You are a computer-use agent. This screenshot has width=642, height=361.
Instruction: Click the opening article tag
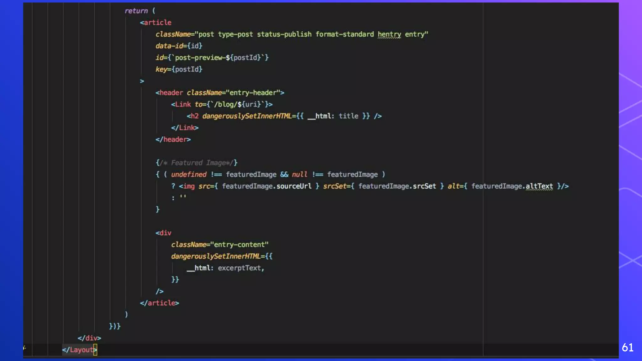pos(155,23)
